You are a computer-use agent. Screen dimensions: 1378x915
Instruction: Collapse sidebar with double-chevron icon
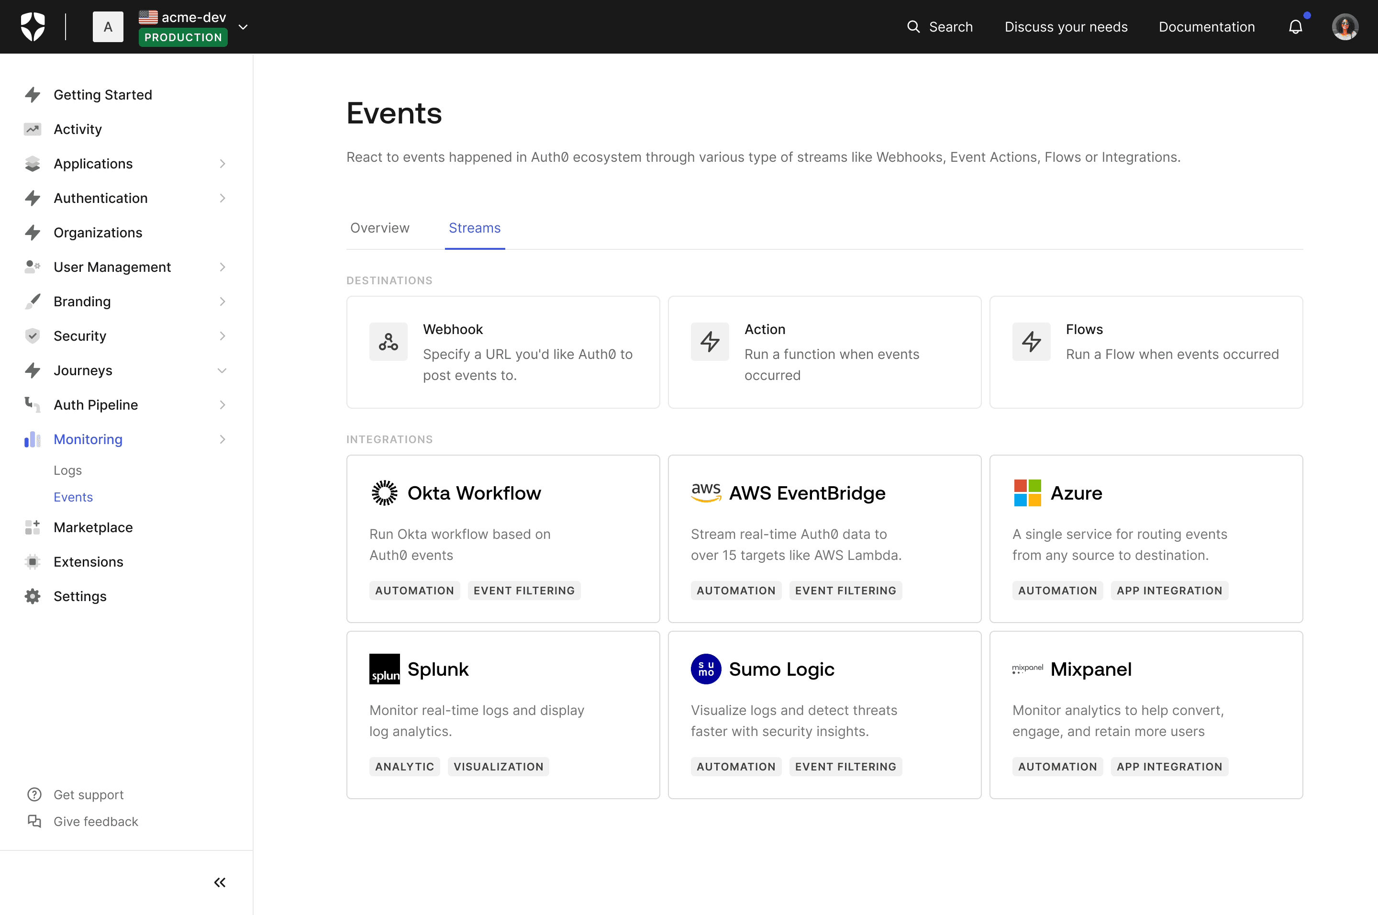(x=219, y=882)
